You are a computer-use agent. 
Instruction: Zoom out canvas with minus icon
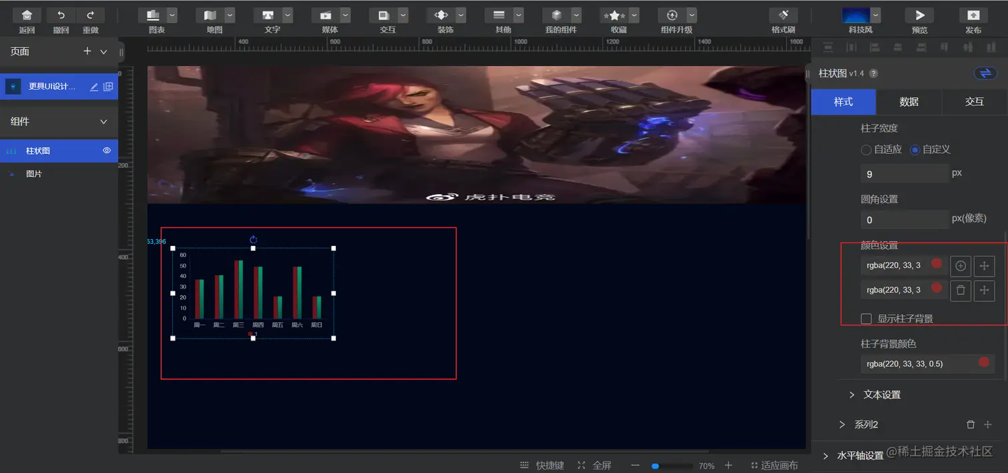635,466
